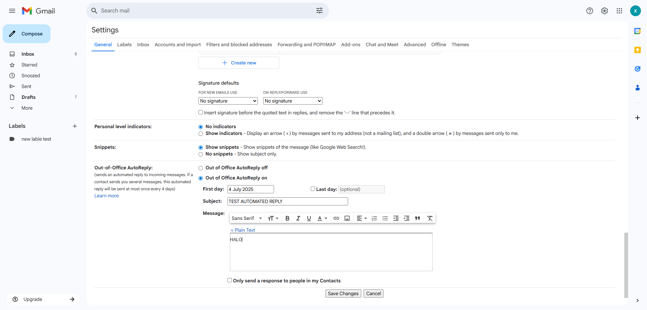647x310 pixels.
Task: Decrease indent in message editor
Action: click(x=396, y=218)
